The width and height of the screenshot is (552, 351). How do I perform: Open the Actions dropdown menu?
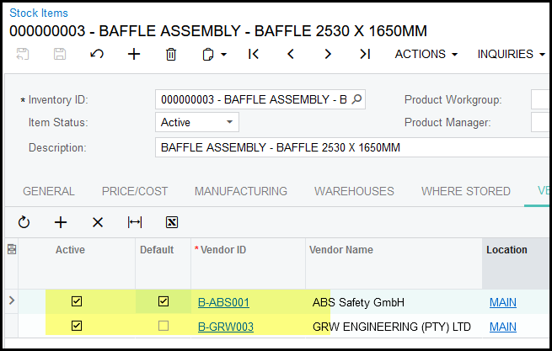pos(426,55)
